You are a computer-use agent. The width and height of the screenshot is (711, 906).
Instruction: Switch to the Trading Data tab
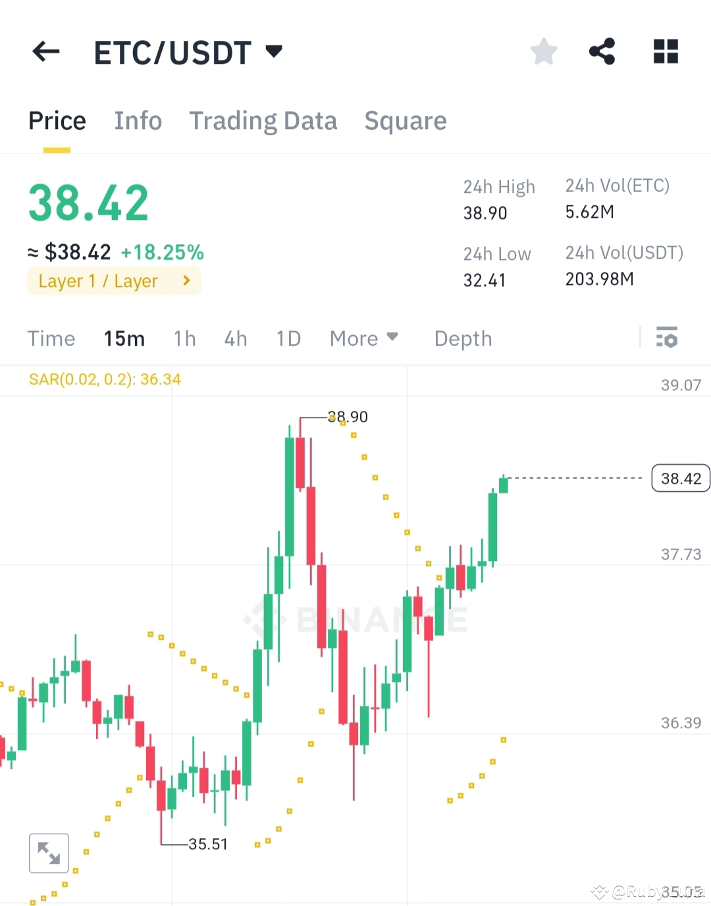coord(263,120)
